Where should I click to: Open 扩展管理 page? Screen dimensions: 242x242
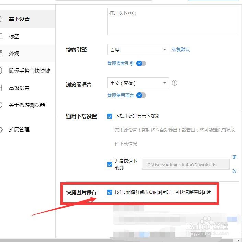point(27,129)
